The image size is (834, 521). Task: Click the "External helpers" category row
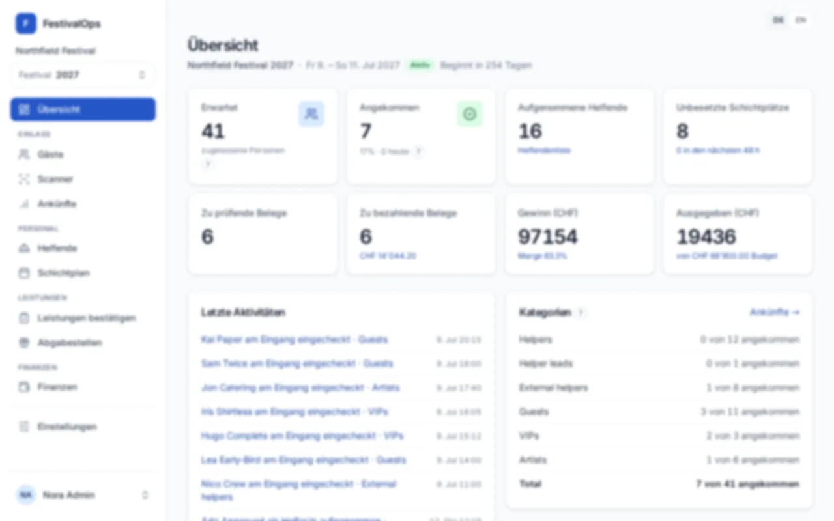[x=659, y=387]
